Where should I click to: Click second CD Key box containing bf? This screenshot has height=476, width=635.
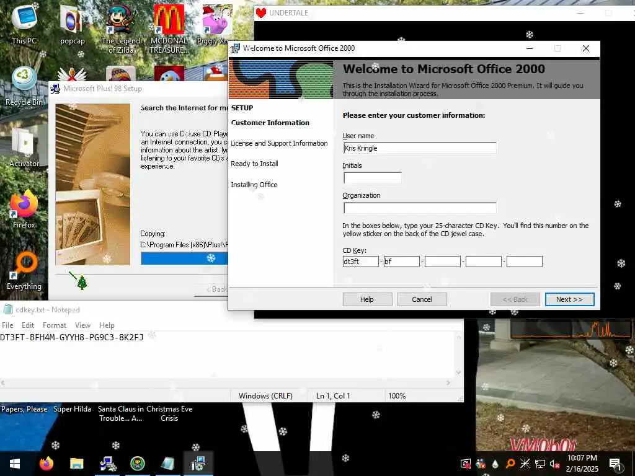[401, 262]
